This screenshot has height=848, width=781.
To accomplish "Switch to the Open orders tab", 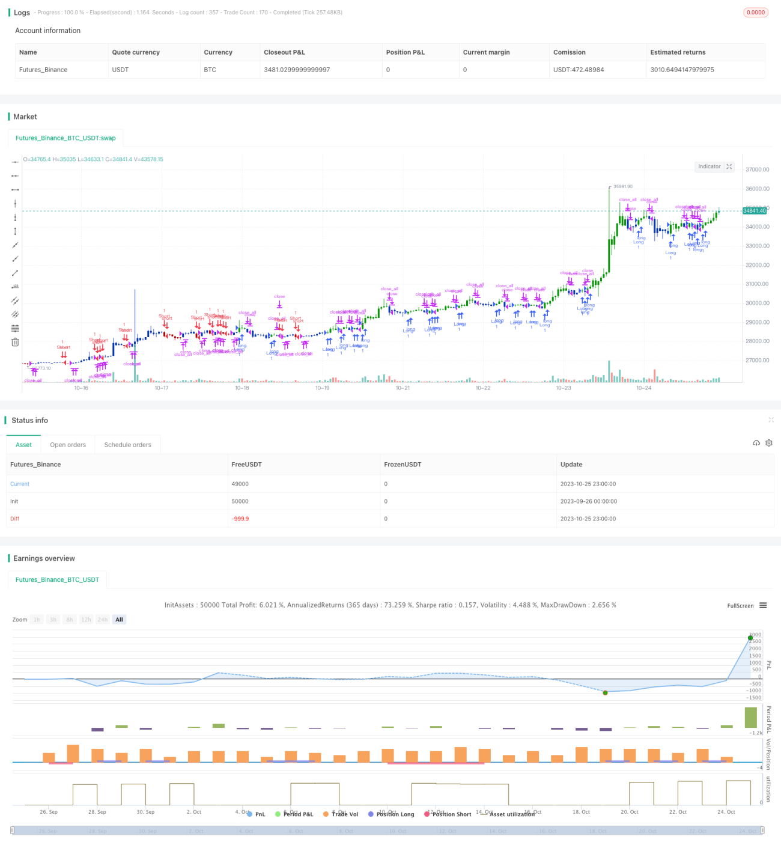I will point(68,445).
